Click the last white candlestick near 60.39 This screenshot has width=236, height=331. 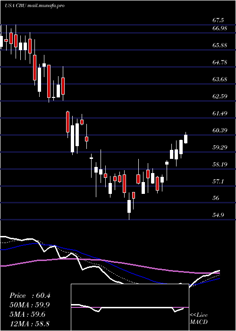click(x=185, y=139)
